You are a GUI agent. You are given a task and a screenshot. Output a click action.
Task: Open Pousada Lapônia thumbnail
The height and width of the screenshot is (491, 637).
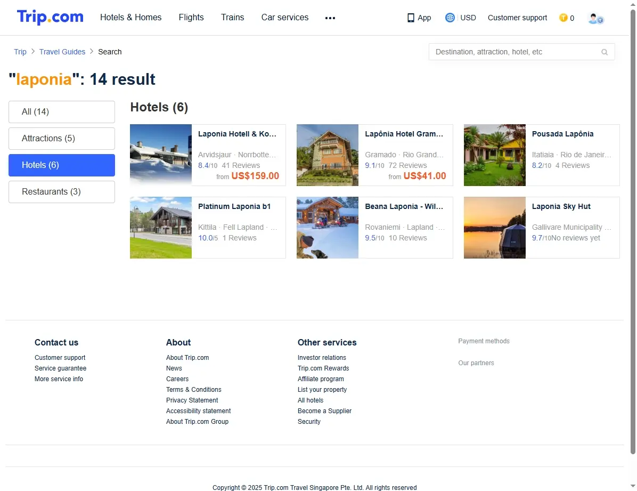pyautogui.click(x=494, y=155)
